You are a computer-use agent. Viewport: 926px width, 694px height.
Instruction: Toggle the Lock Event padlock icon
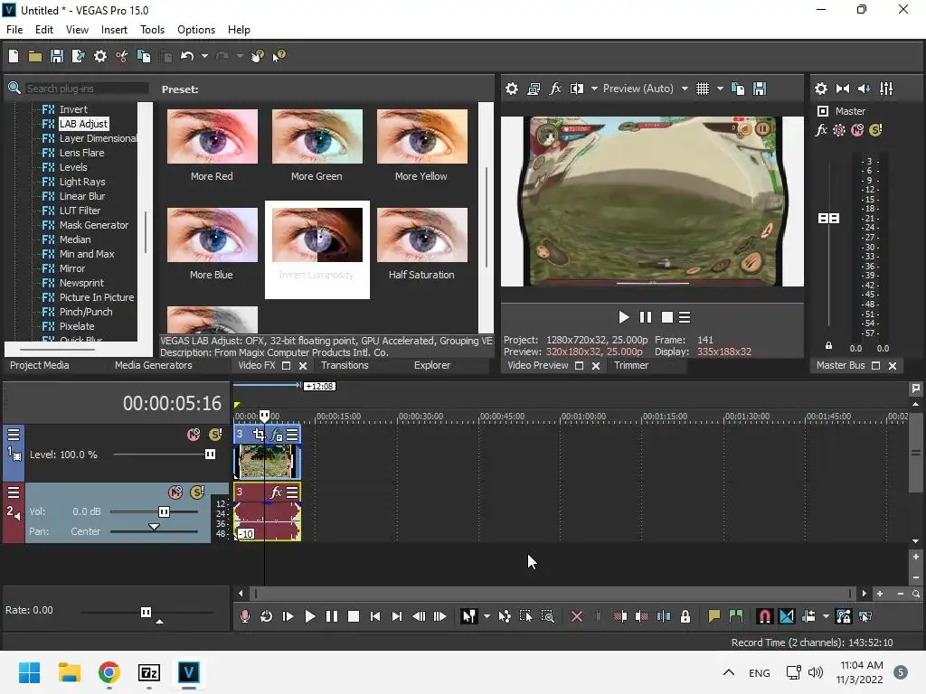(x=685, y=616)
